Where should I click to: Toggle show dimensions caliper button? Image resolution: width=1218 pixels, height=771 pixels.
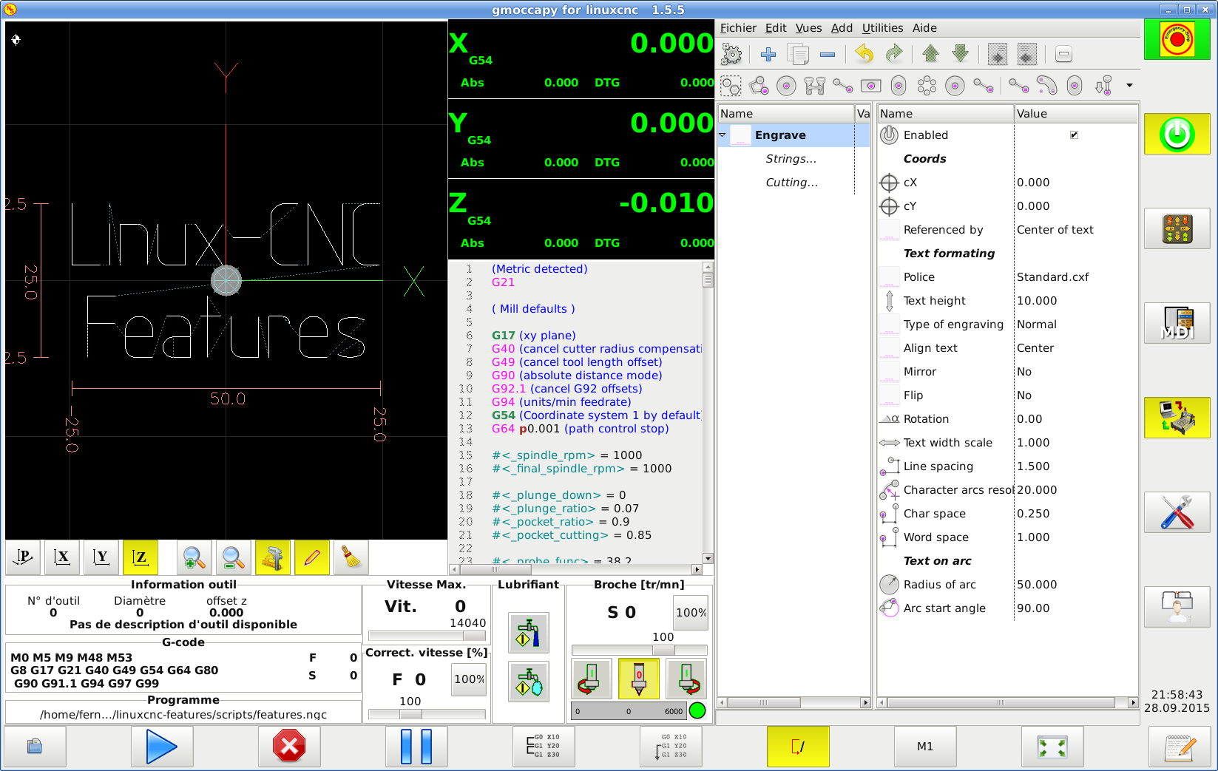tap(273, 557)
